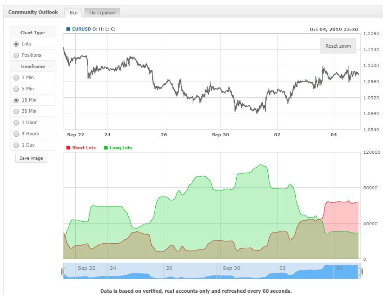Select the Lots chart type radio

[x=16, y=44]
